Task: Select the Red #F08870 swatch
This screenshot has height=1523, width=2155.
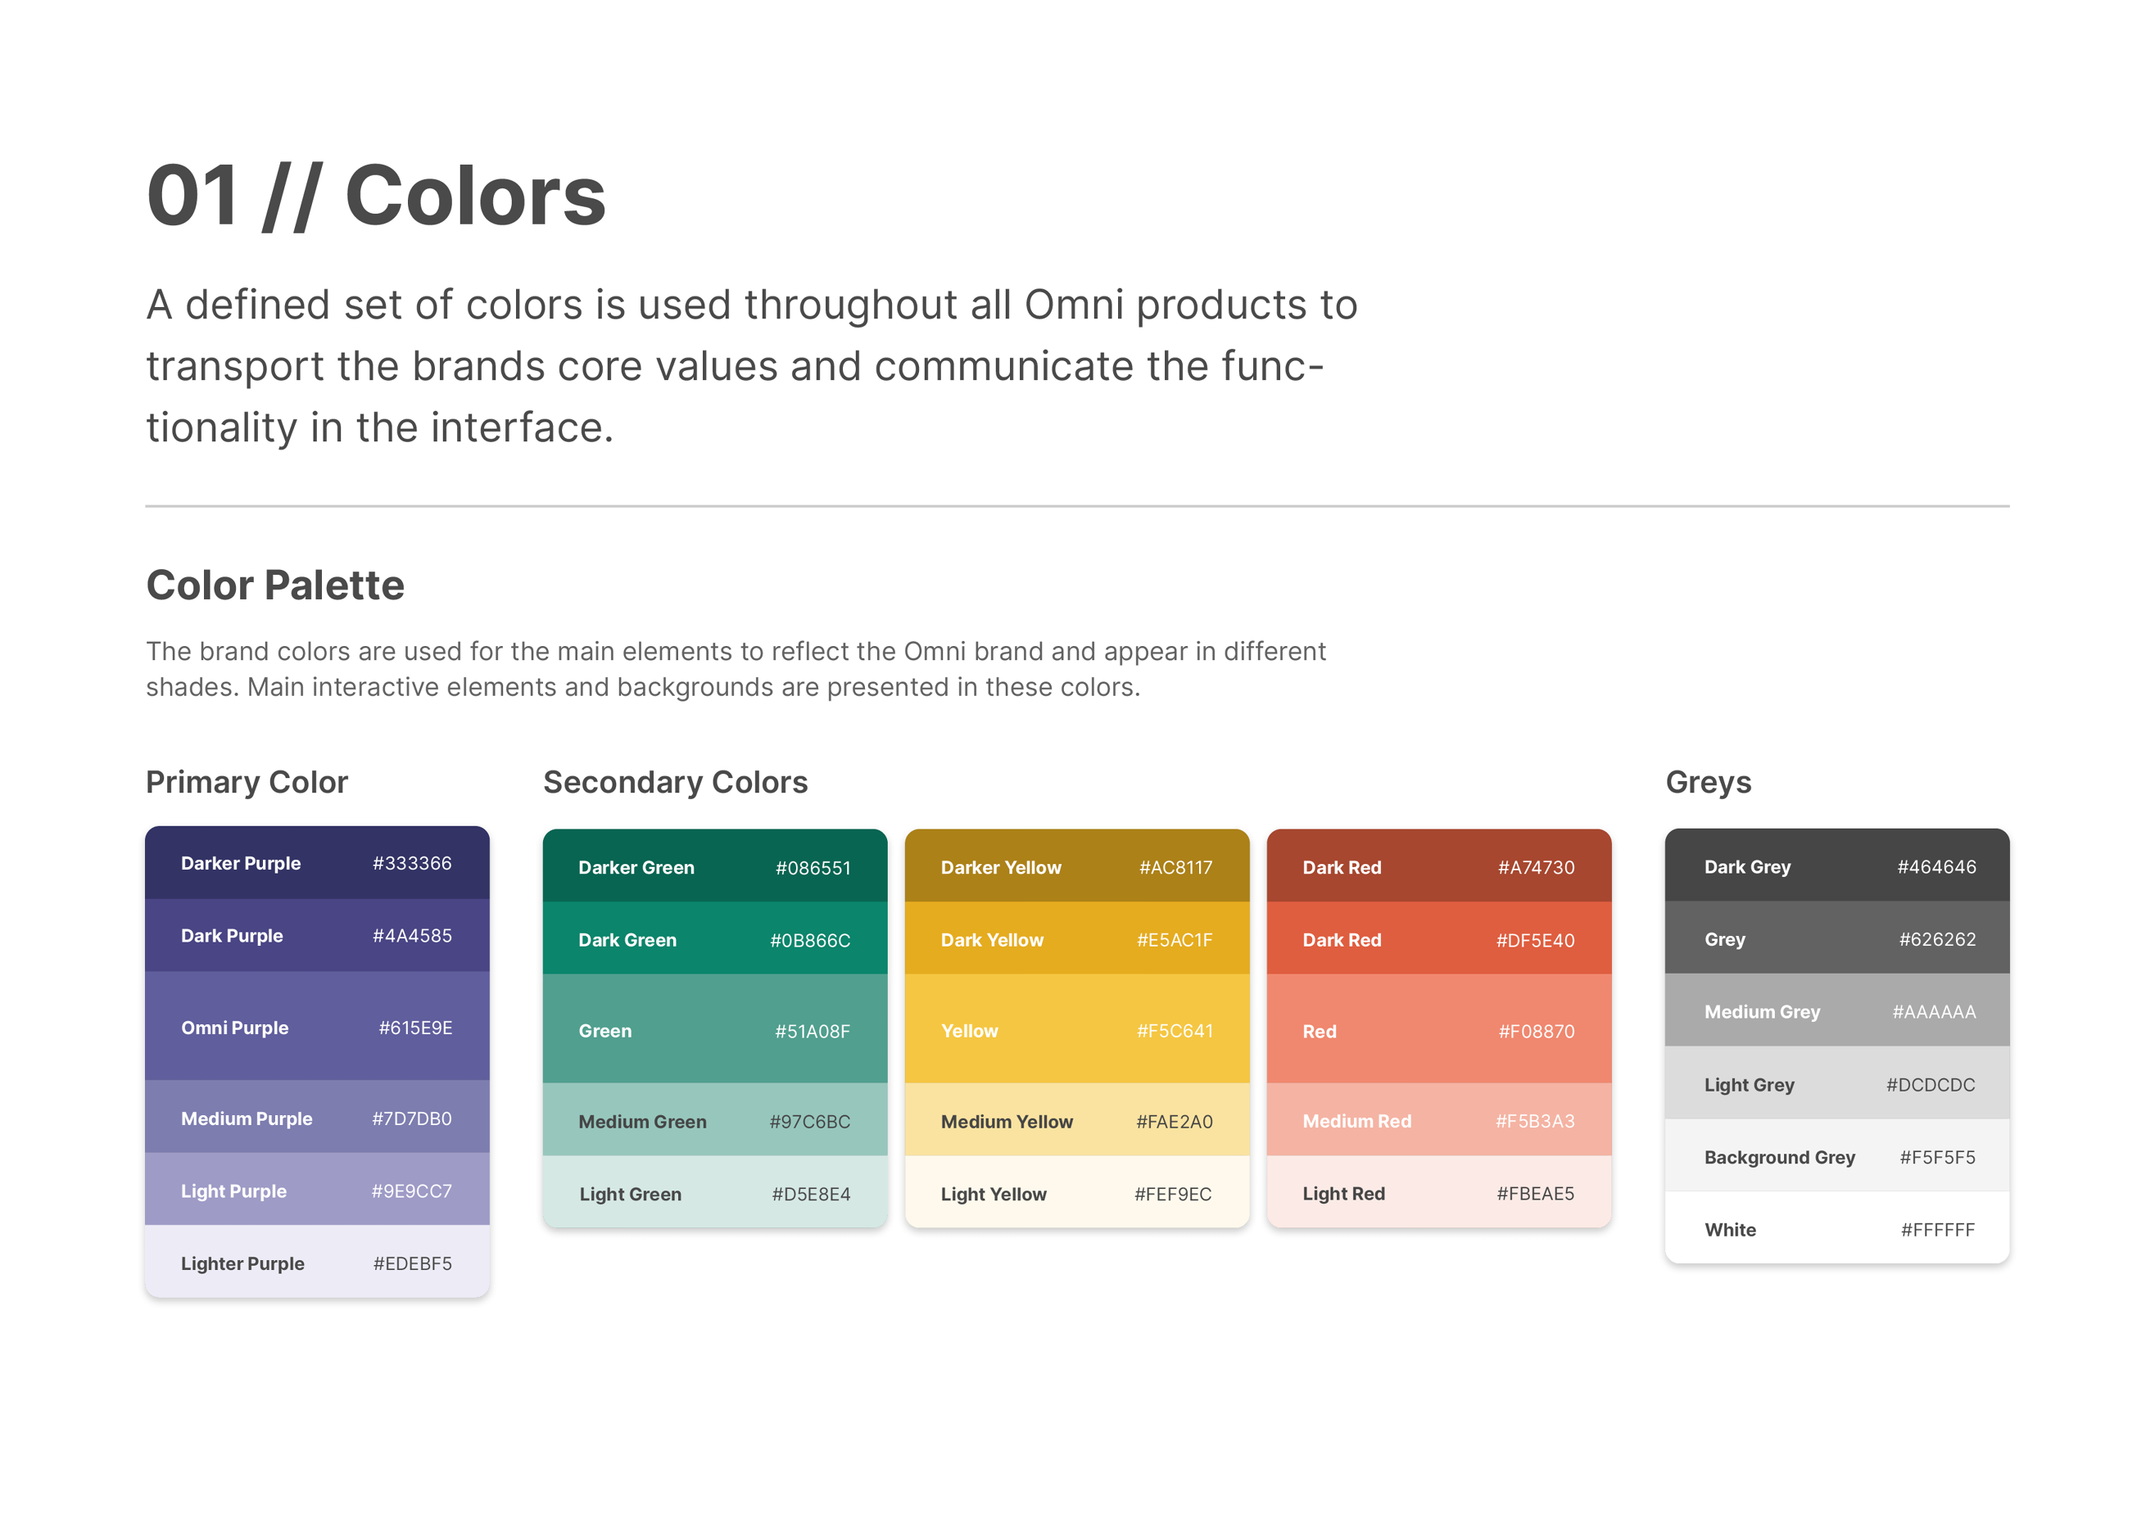Action: click(x=1438, y=1029)
